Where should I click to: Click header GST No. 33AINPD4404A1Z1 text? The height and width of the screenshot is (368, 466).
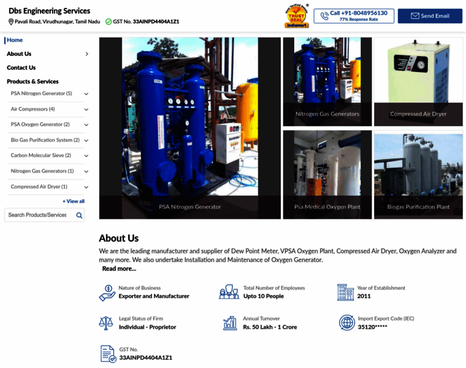146,21
